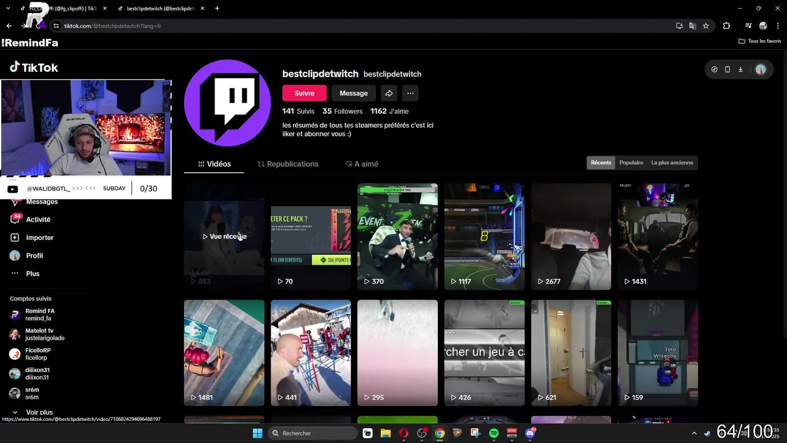Switch to the A aimé tab
The image size is (787, 443).
[x=362, y=164]
